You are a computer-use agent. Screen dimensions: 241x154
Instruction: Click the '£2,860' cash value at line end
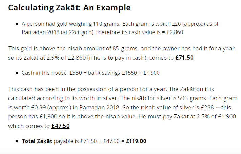[x=175, y=32]
